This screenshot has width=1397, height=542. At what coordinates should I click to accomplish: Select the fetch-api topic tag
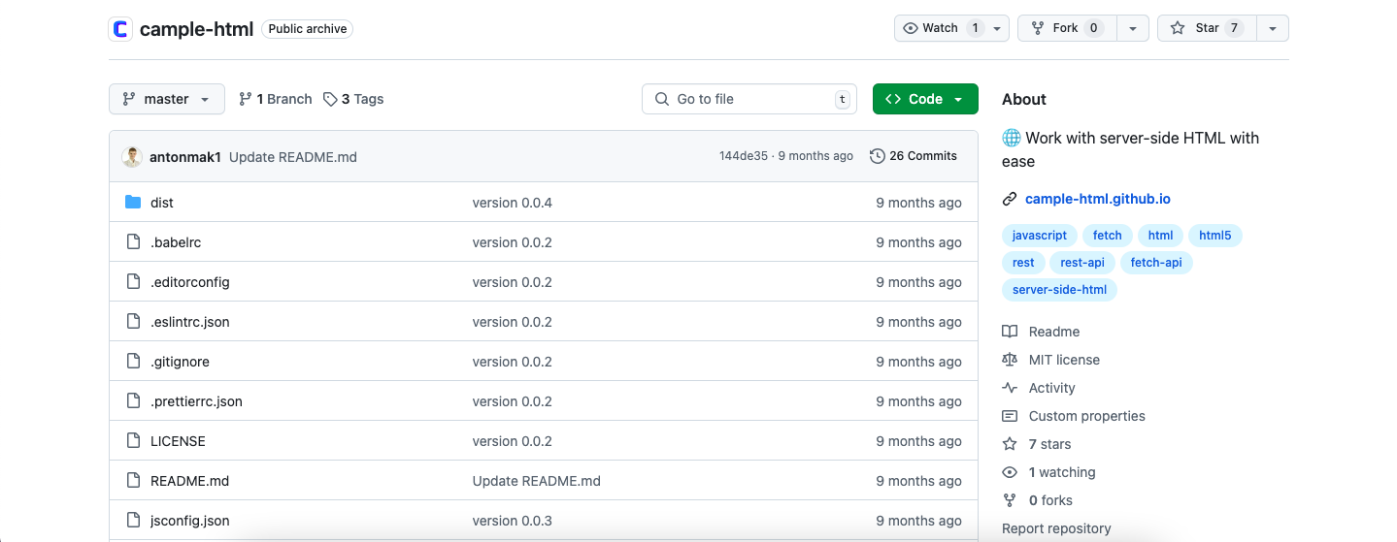1156,263
